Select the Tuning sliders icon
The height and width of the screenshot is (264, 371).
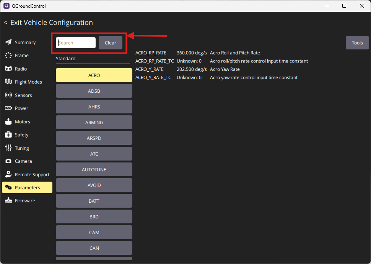click(8, 148)
